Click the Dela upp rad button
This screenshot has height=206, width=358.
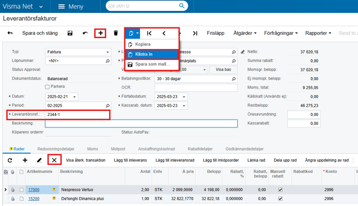pos(285,160)
